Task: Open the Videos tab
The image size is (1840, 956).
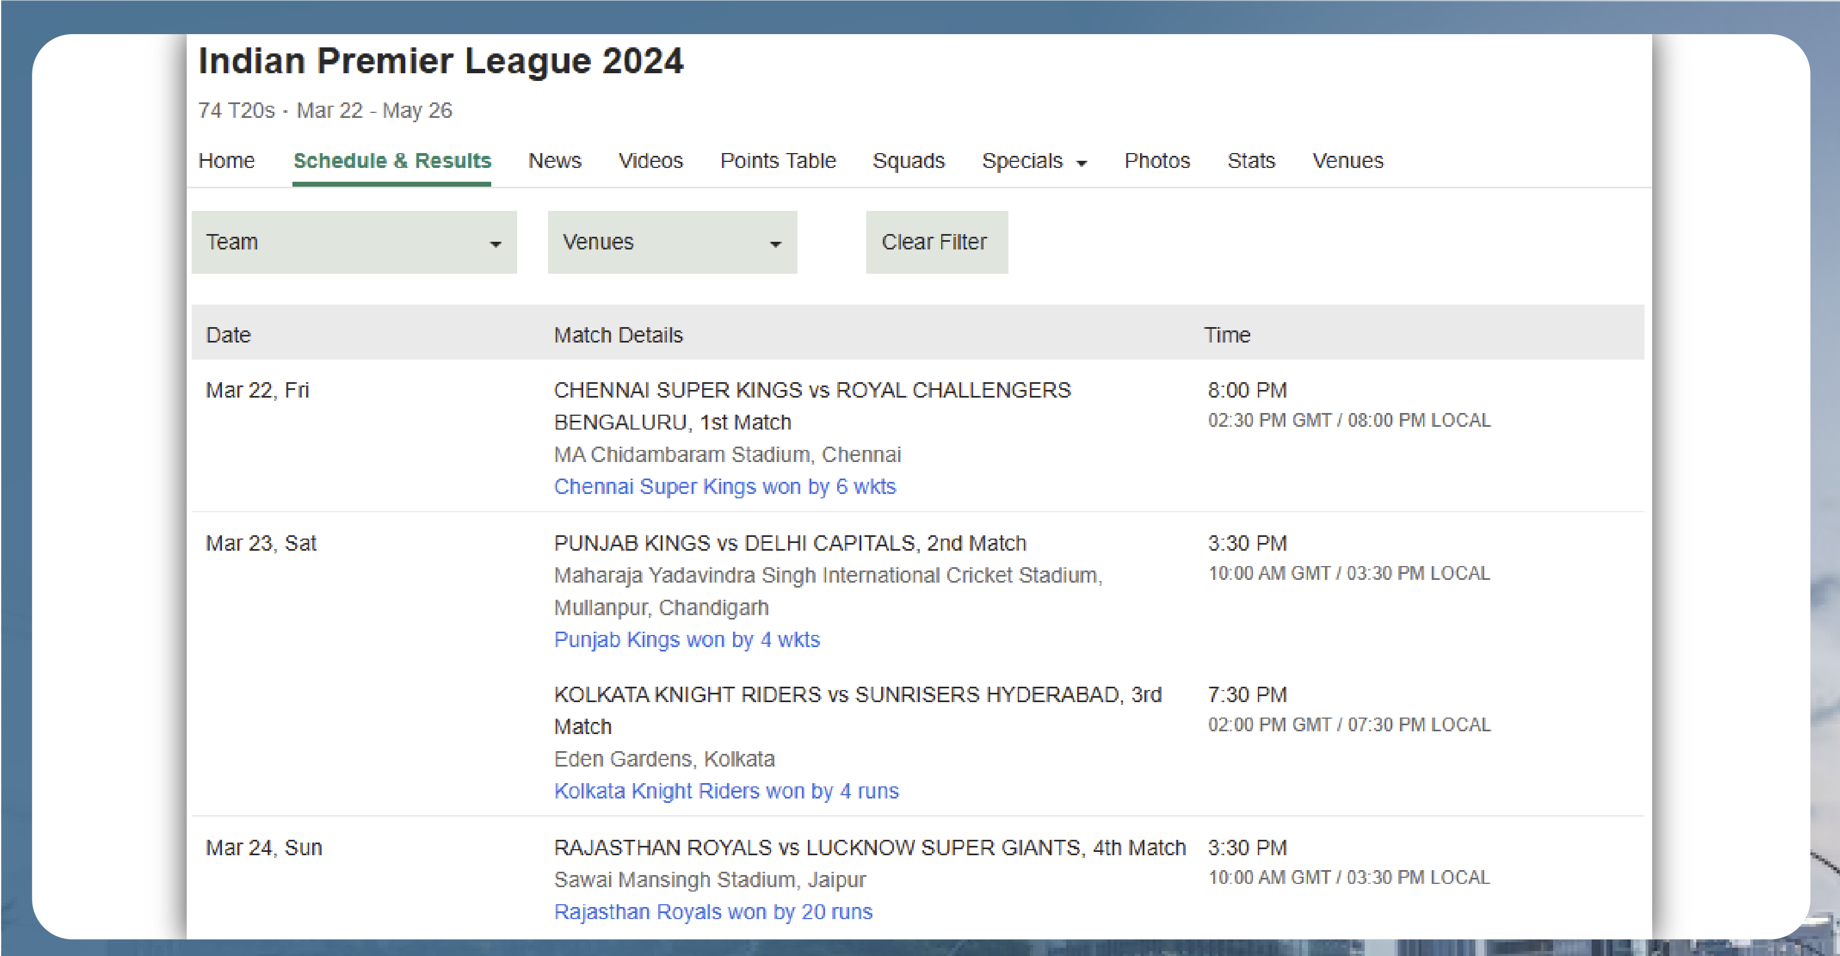Action: [650, 161]
